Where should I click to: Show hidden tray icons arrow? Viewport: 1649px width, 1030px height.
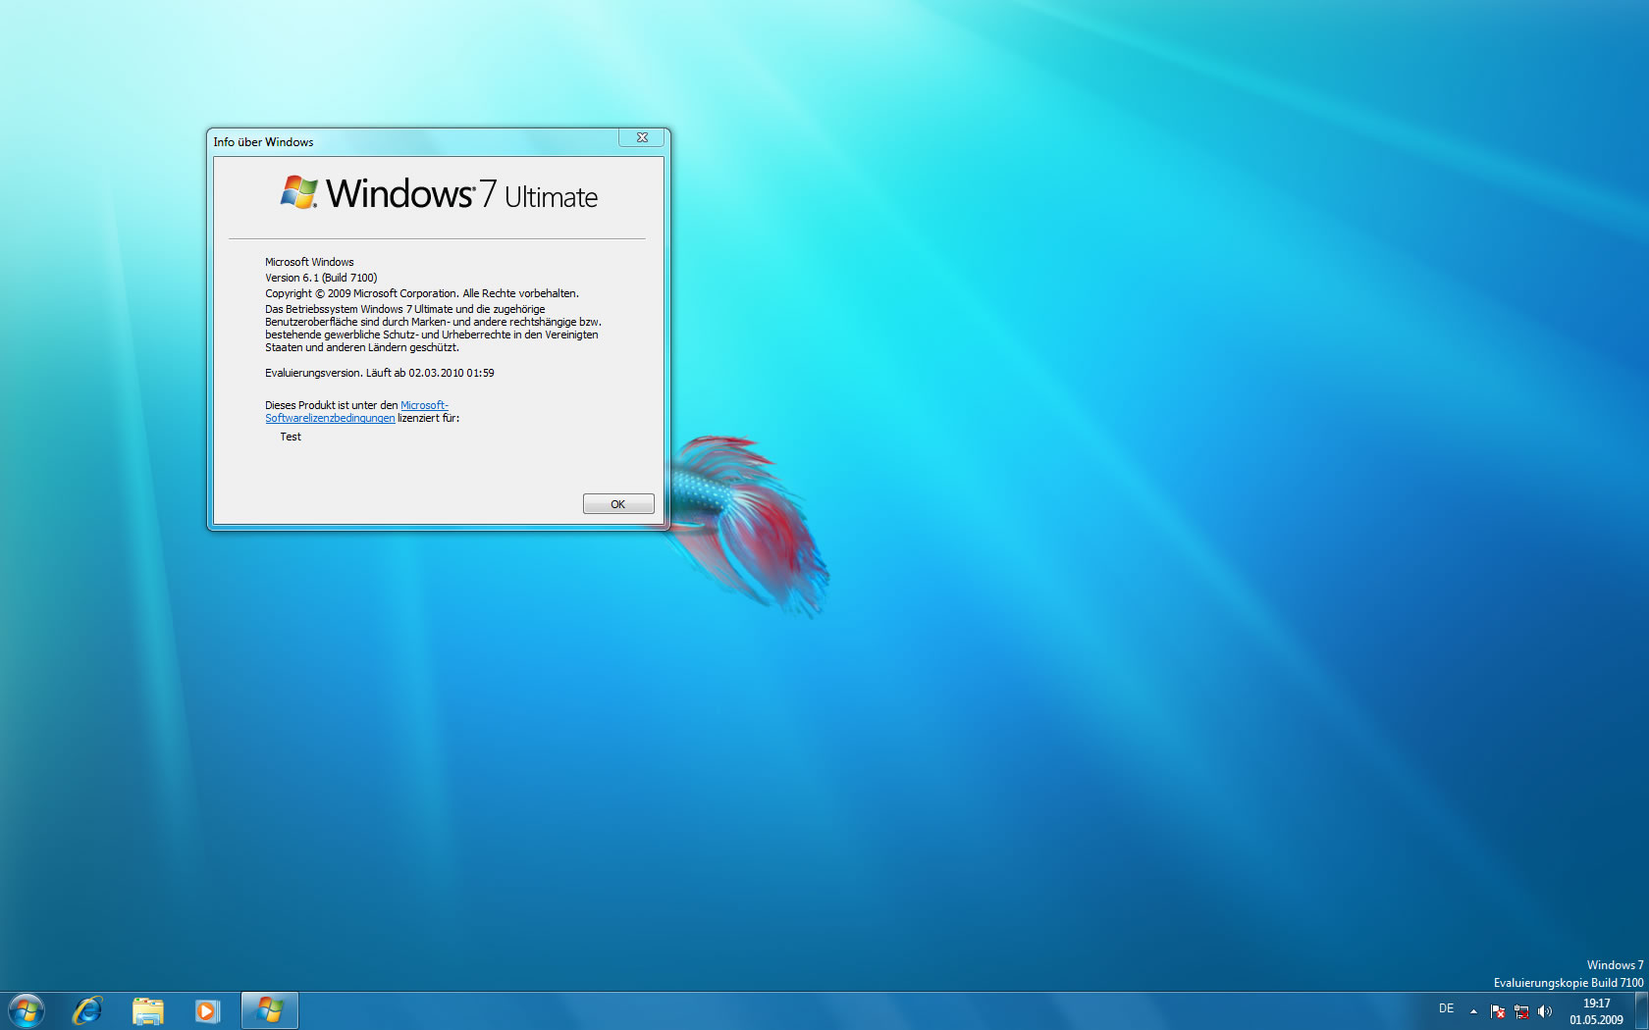pos(1473,1011)
